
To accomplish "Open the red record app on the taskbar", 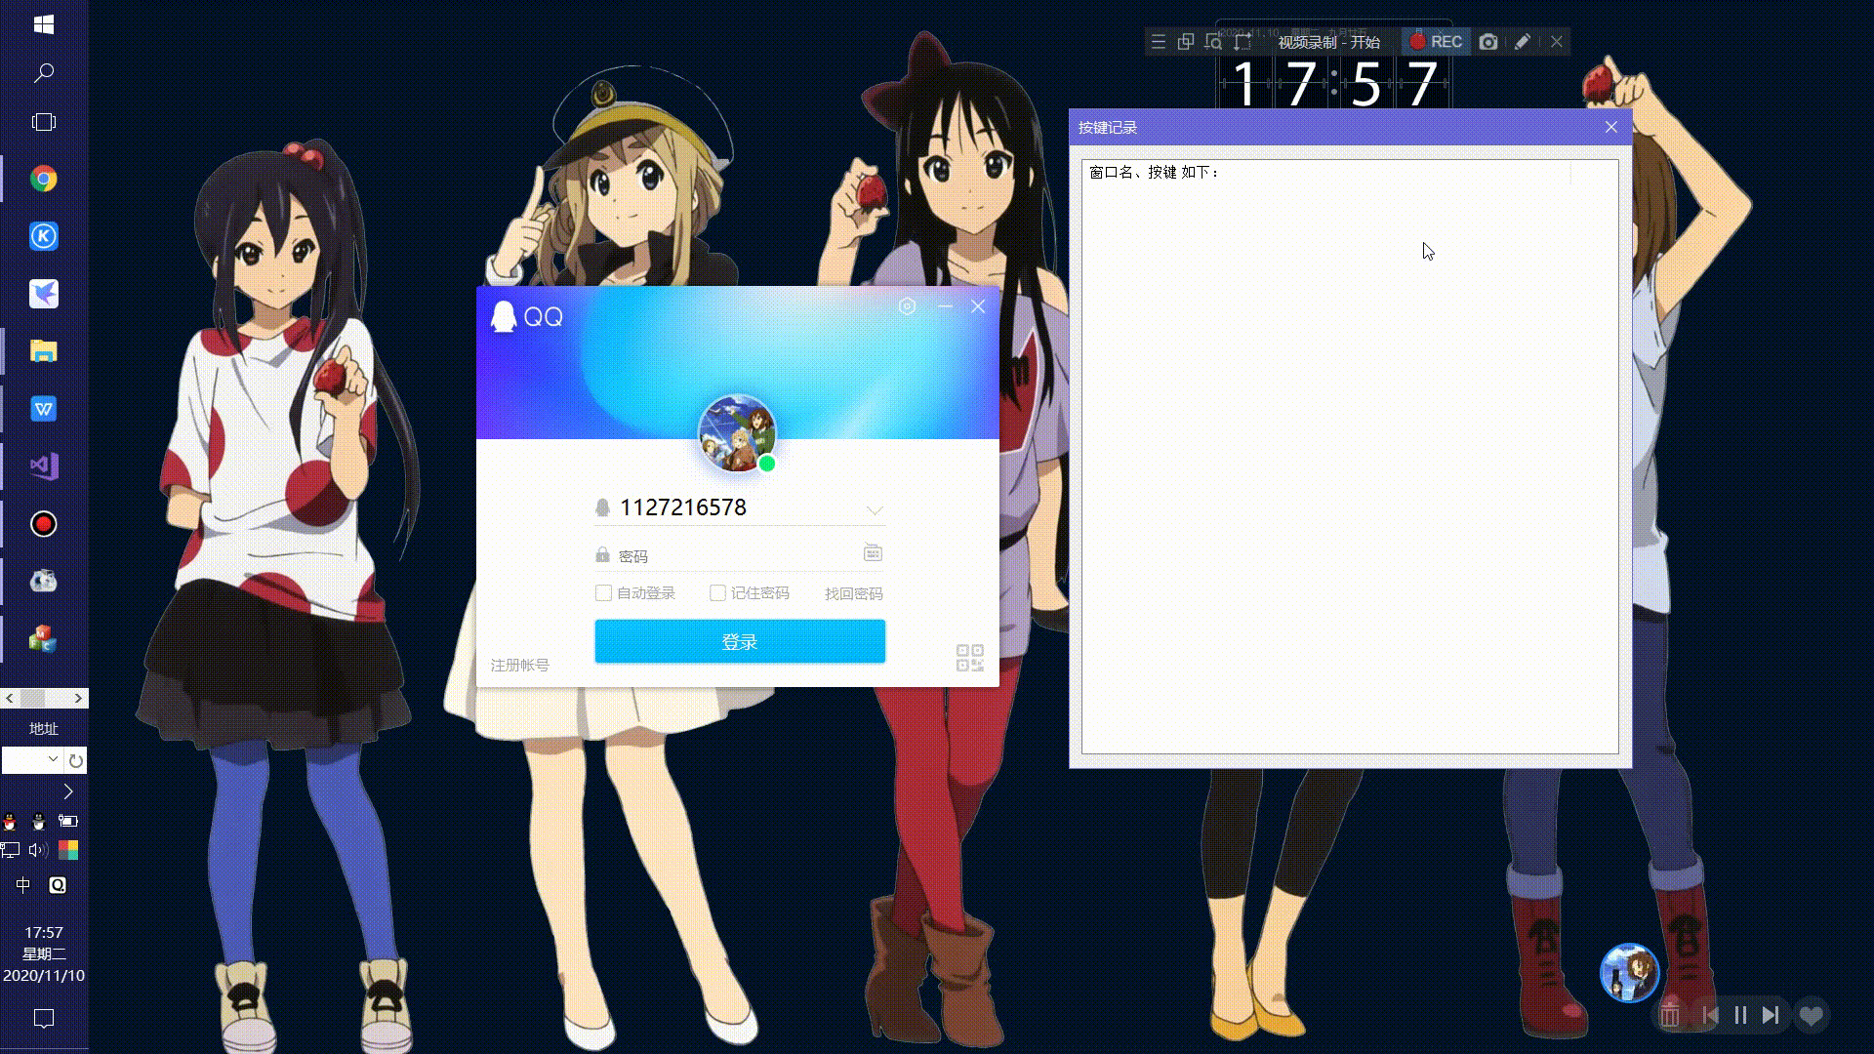I will click(x=43, y=524).
